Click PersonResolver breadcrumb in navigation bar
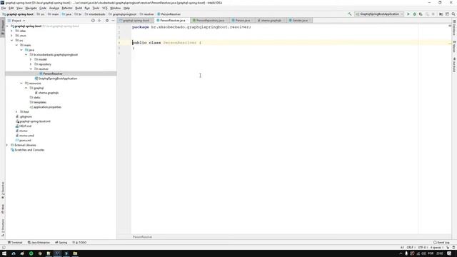The image size is (457, 257). 170,14
